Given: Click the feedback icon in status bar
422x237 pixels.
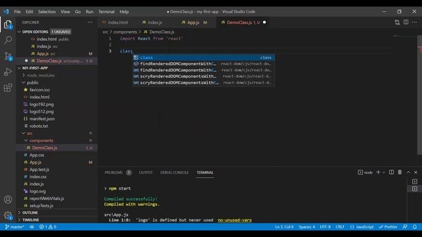Looking at the screenshot, I should pyautogui.click(x=405, y=226).
